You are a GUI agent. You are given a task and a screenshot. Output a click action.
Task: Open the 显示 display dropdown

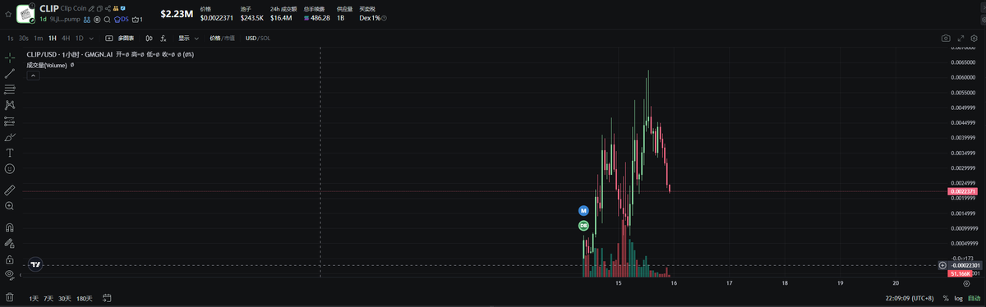[188, 38]
